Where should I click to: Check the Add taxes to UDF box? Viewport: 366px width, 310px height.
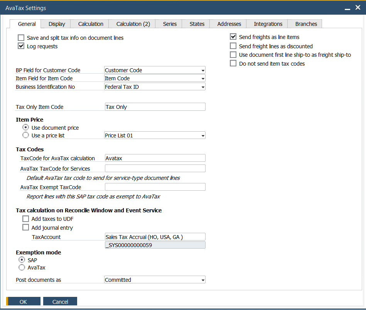point(26,219)
